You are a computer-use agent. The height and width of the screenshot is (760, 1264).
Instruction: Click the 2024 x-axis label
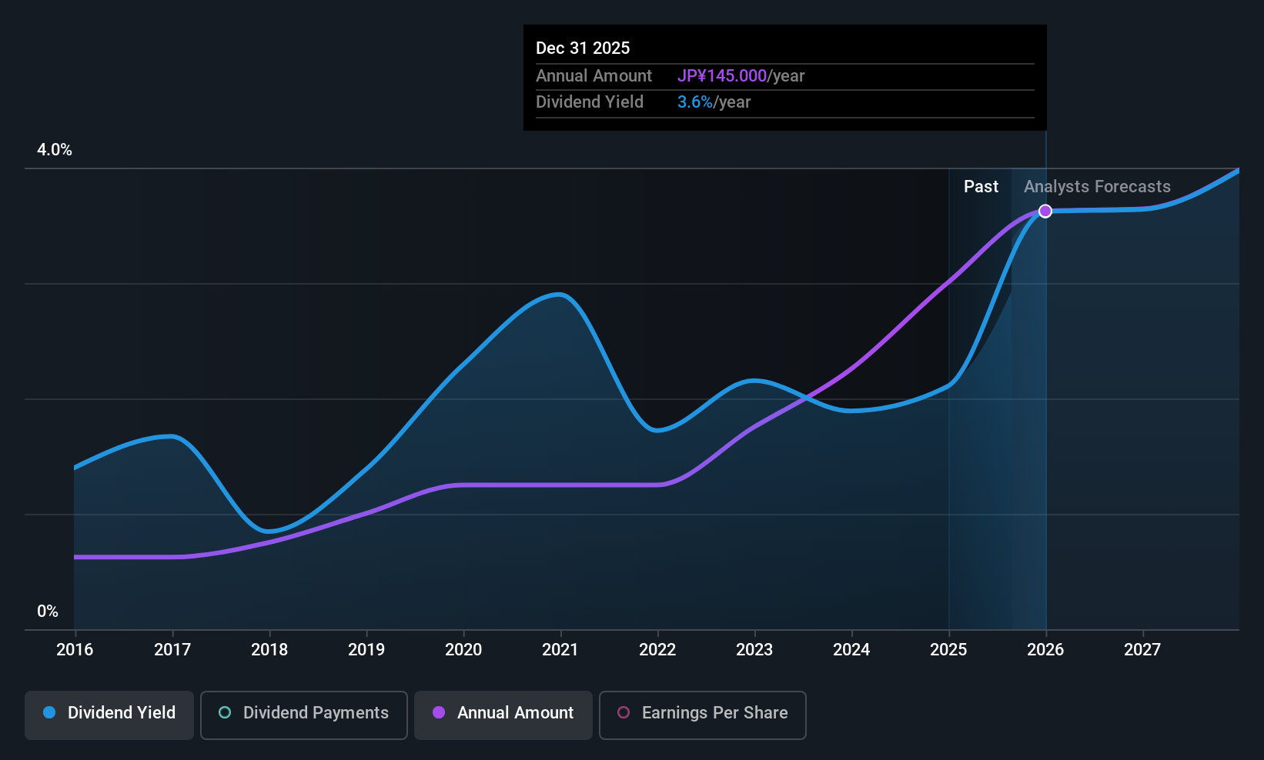point(851,649)
